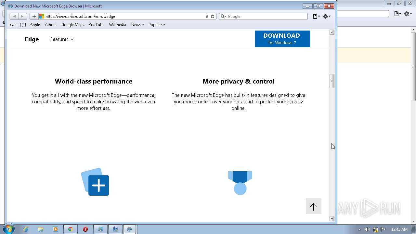
Task: Open the page menu icon in front Safari window
Action: click(316, 16)
